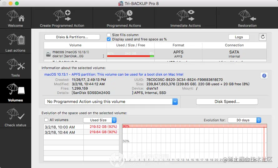Image resolution: width=278 pixels, height=168 pixels.
Task: Click the 219.52 GB (92%) value
Action: [103, 127]
